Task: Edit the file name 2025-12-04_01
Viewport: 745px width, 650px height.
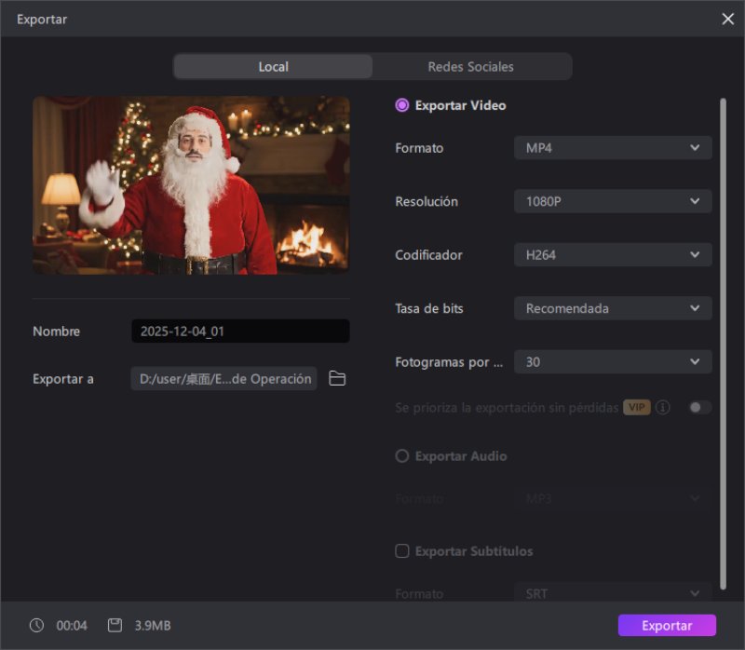Action: click(x=239, y=331)
